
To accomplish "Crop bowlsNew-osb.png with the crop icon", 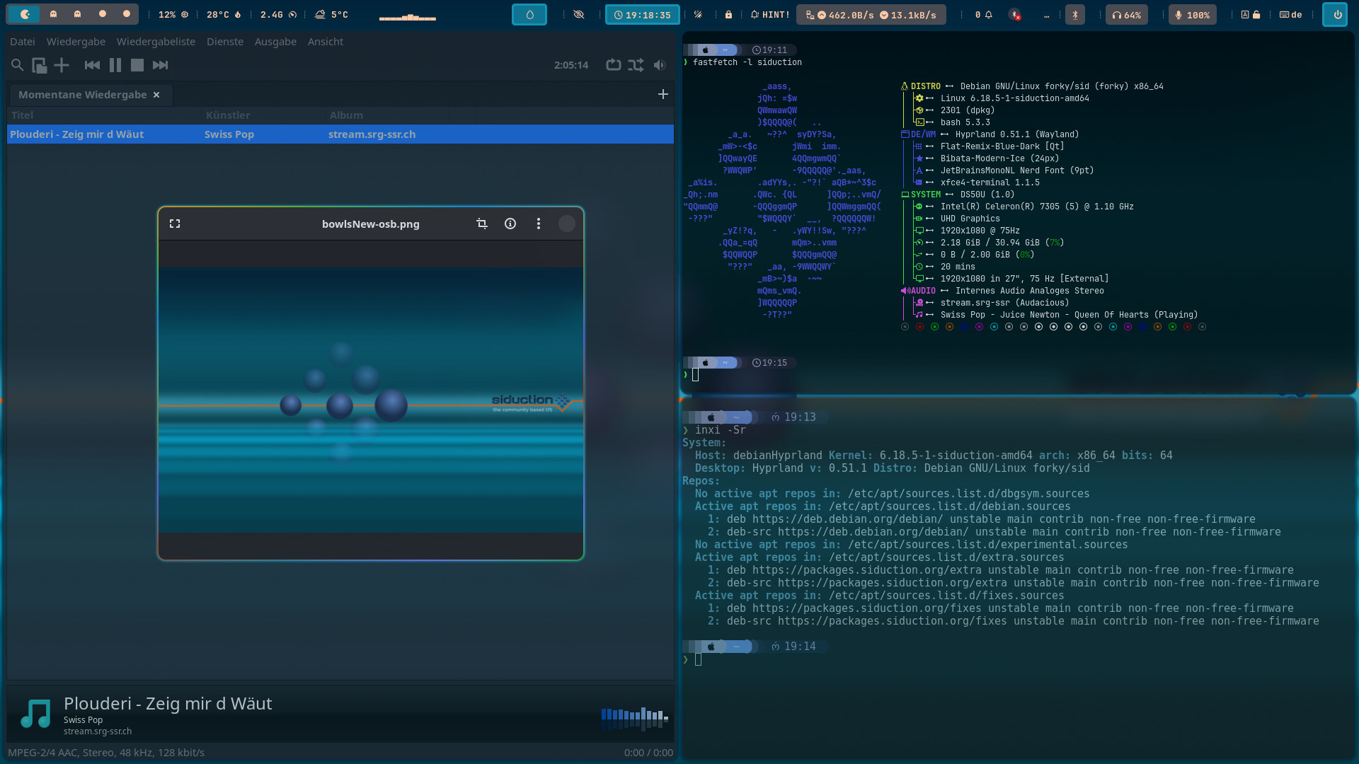I will [x=482, y=224].
